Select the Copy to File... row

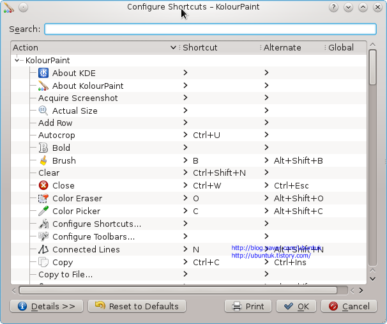189,274
